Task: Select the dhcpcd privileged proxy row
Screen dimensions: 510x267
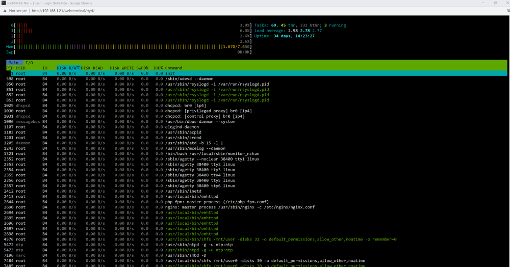Action: [x=257, y=111]
